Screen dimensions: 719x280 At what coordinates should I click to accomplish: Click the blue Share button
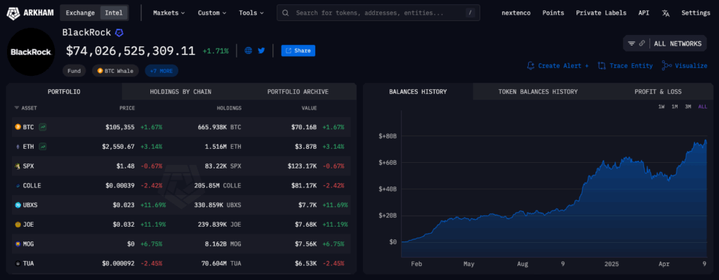pyautogui.click(x=298, y=51)
